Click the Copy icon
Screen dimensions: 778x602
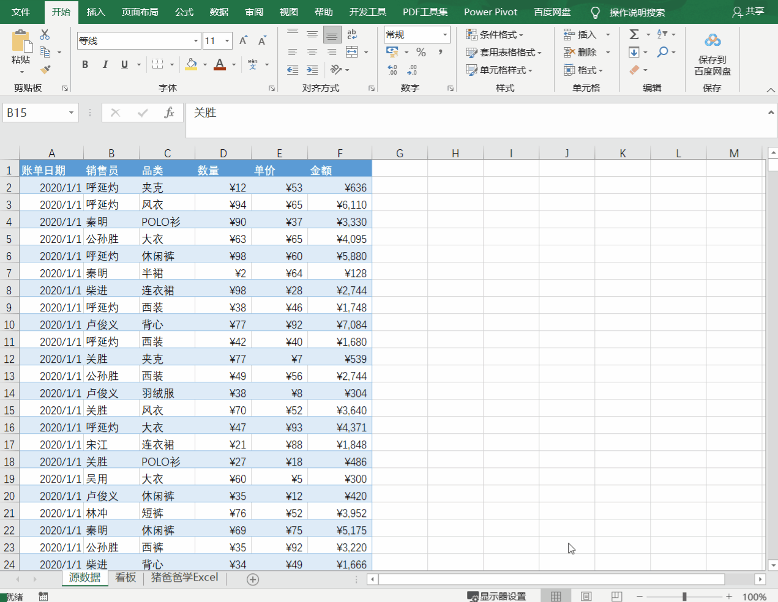45,52
